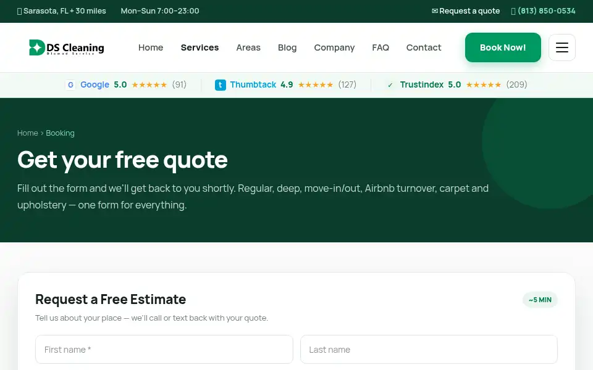Click the Get your free quote heading
This screenshot has width=593, height=370.
(122, 160)
